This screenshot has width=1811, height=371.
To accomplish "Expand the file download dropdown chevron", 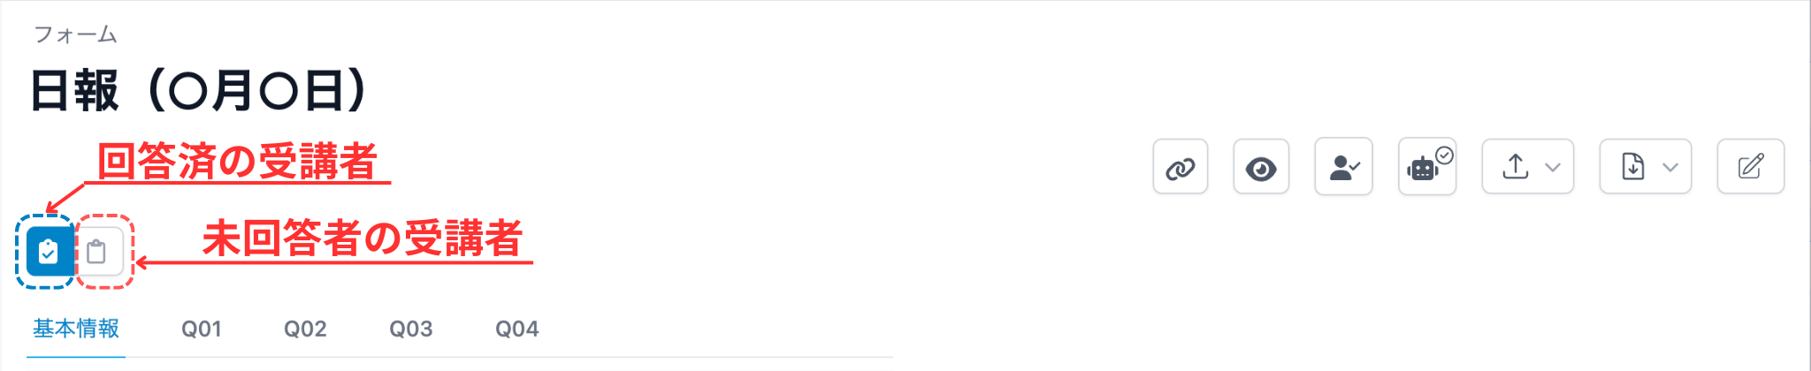I will pyautogui.click(x=1670, y=167).
